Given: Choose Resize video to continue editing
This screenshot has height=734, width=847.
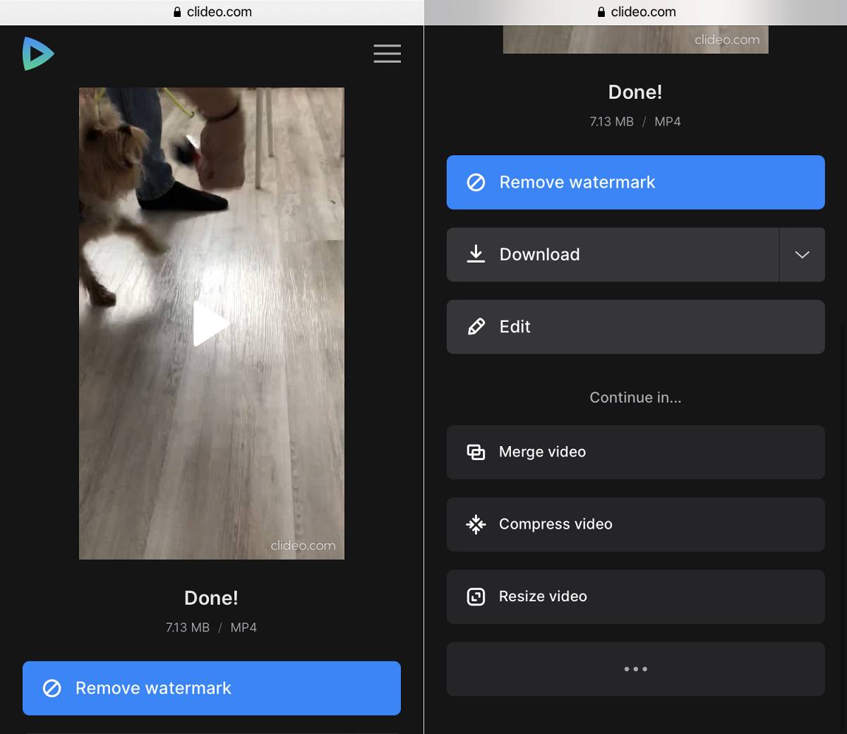Looking at the screenshot, I should 635,596.
